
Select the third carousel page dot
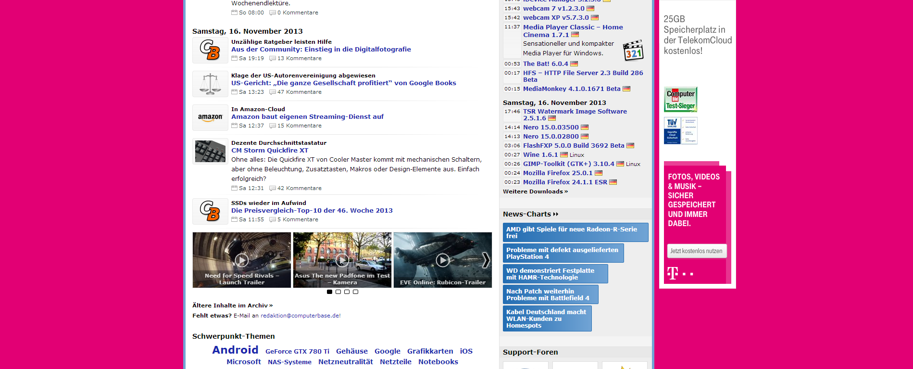pyautogui.click(x=347, y=292)
